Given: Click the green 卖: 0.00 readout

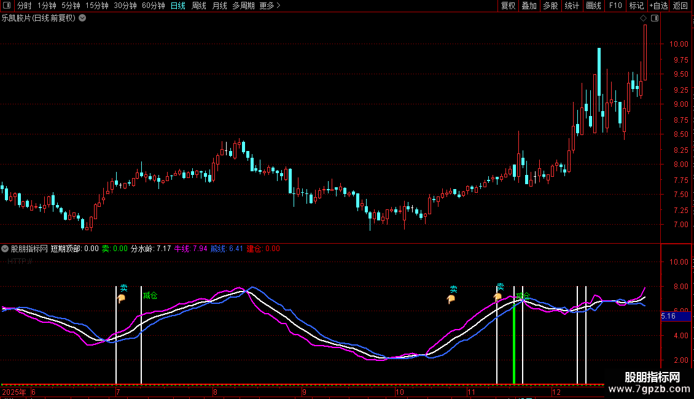Looking at the screenshot, I should tap(115, 249).
